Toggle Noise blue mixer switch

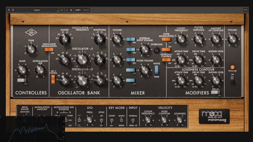[x=131, y=70]
